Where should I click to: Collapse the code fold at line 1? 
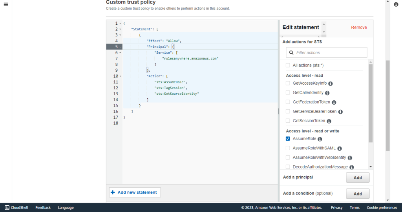(x=120, y=23)
